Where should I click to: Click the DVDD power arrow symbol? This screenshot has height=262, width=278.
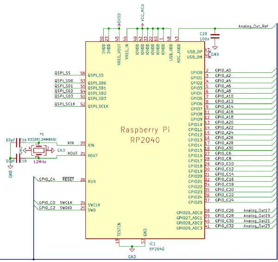coord(119,26)
